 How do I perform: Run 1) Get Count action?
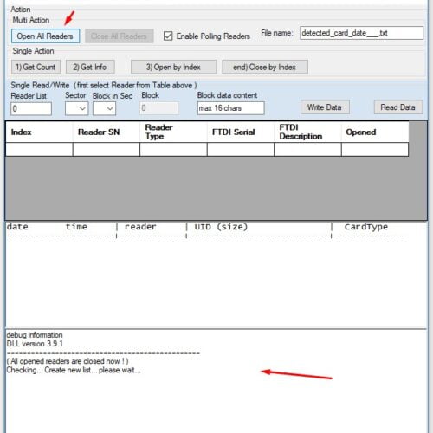[36, 67]
